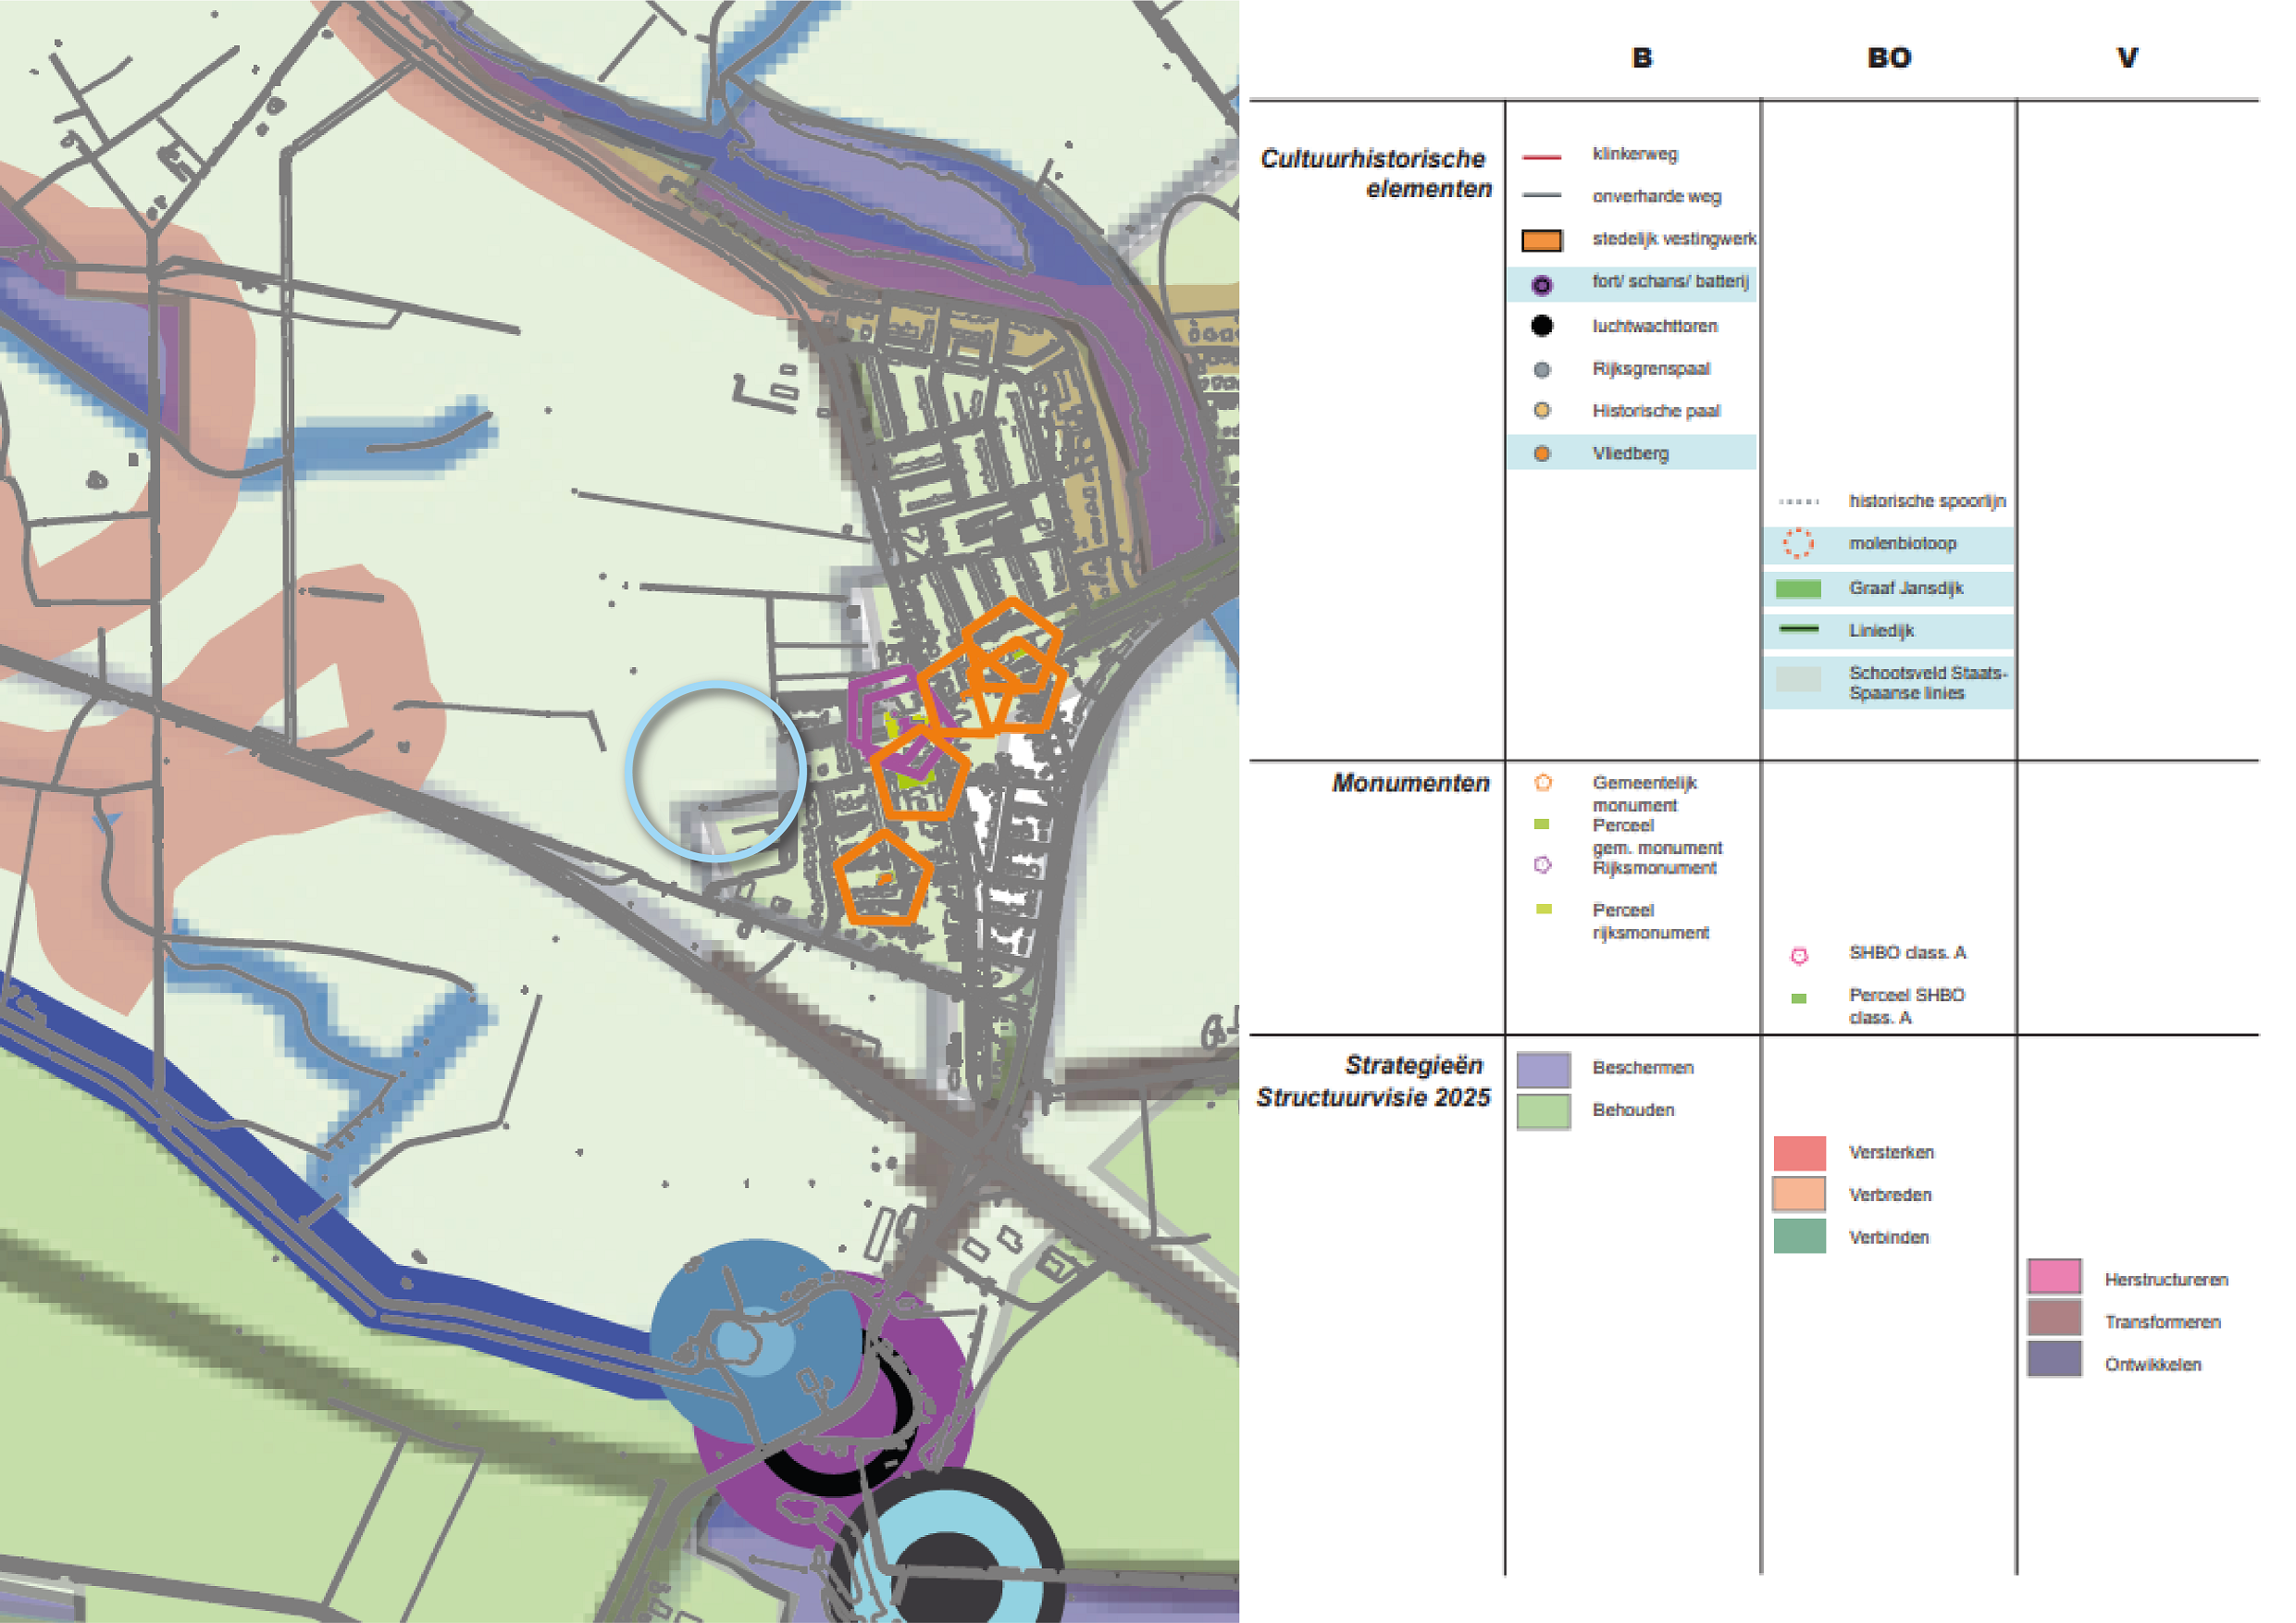This screenshot has width=2296, height=1623.
Task: Click the Schootsveld Staats-Spaanse linies swatch
Action: [x=1798, y=680]
